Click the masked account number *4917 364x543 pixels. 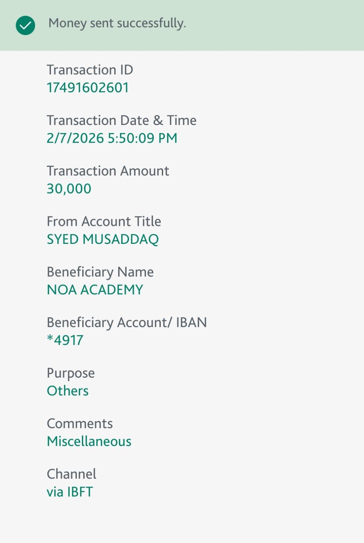(x=65, y=340)
